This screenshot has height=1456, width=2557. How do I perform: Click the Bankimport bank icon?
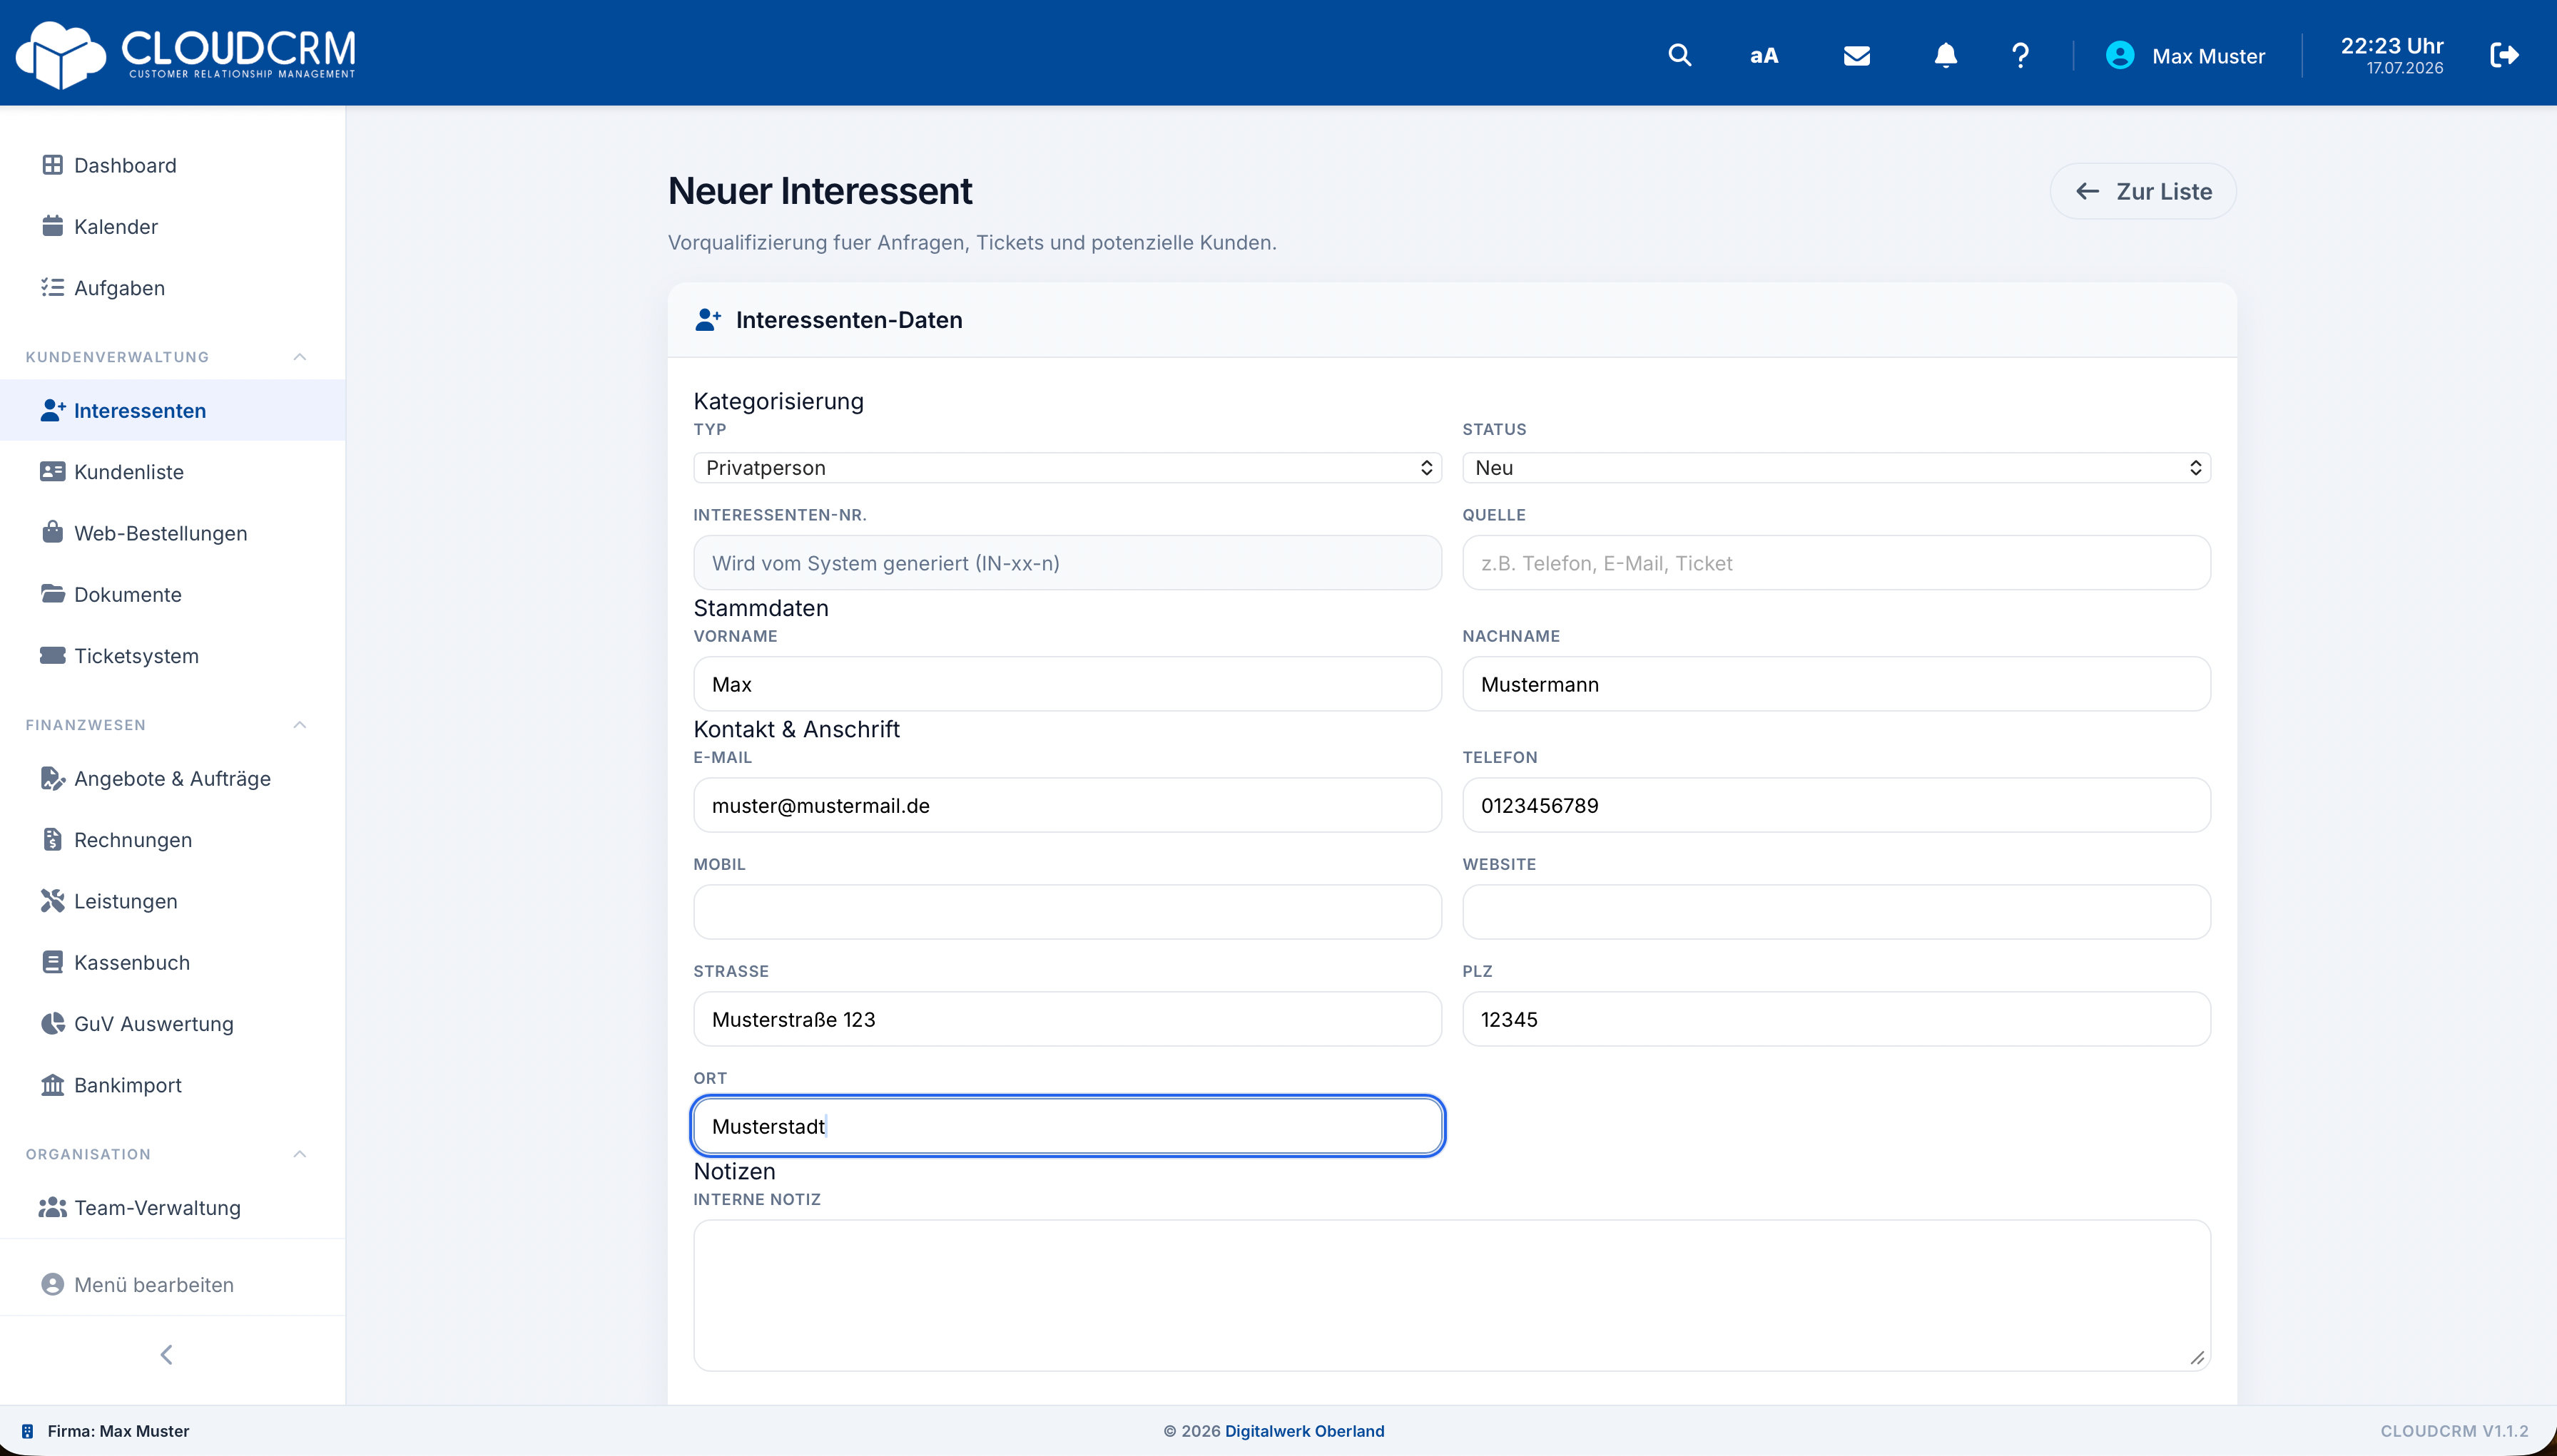coord(52,1085)
